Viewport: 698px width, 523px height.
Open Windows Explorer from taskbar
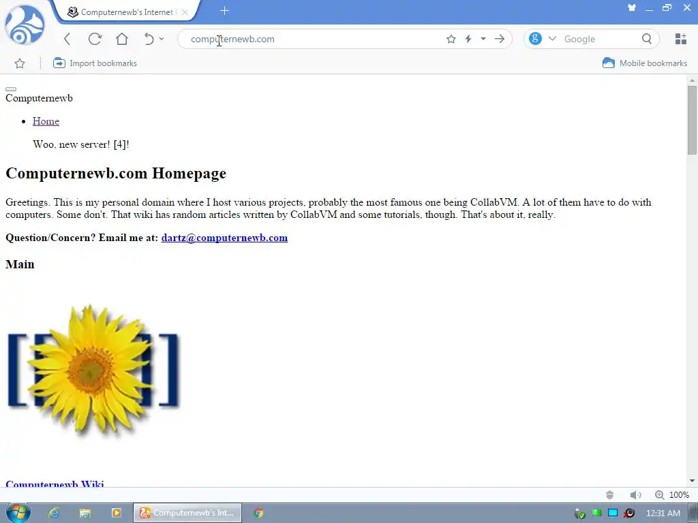tap(85, 513)
